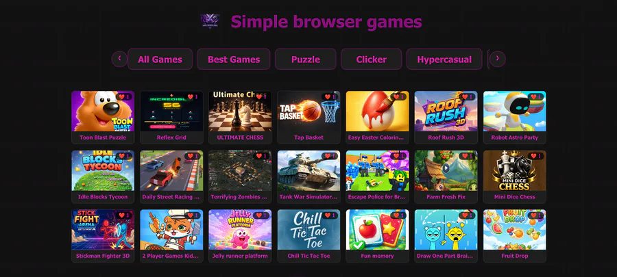
Task: Switch to the Puzzle category
Action: click(305, 60)
